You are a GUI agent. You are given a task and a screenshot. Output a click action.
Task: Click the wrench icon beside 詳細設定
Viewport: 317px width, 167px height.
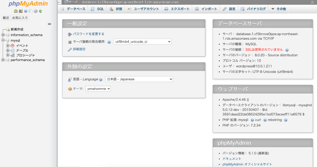(70, 49)
